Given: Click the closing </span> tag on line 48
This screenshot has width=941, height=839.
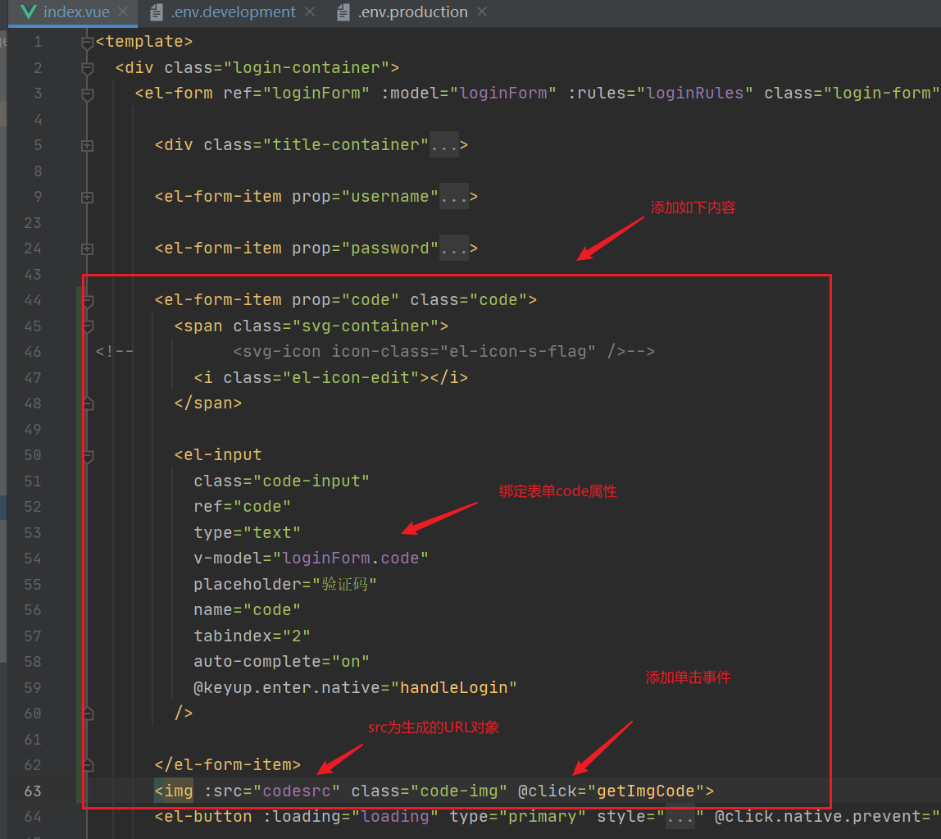Looking at the screenshot, I should [207, 404].
